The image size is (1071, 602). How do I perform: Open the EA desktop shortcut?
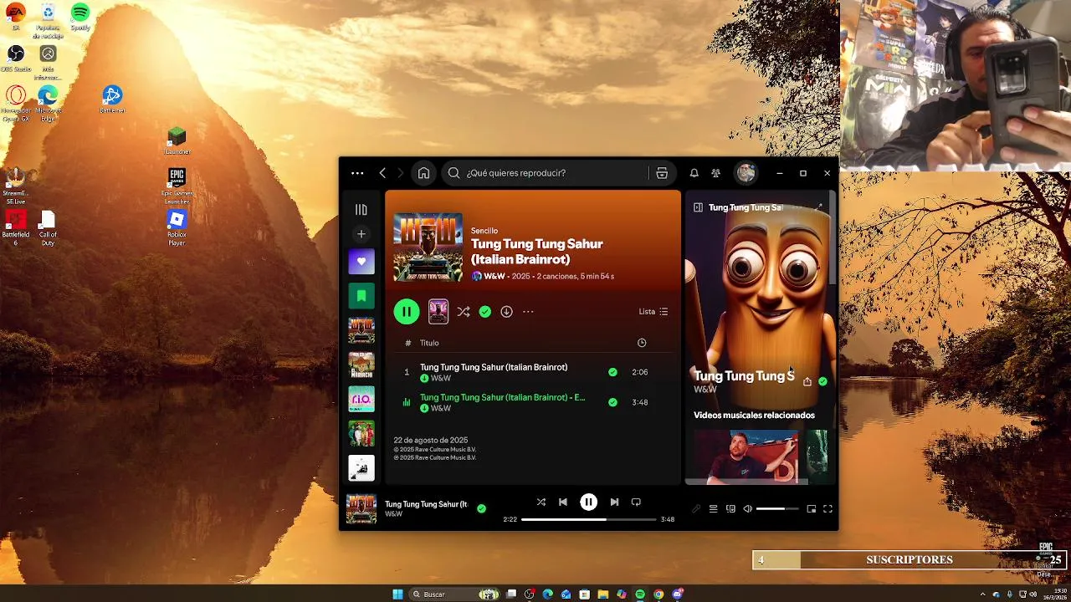pos(16,17)
